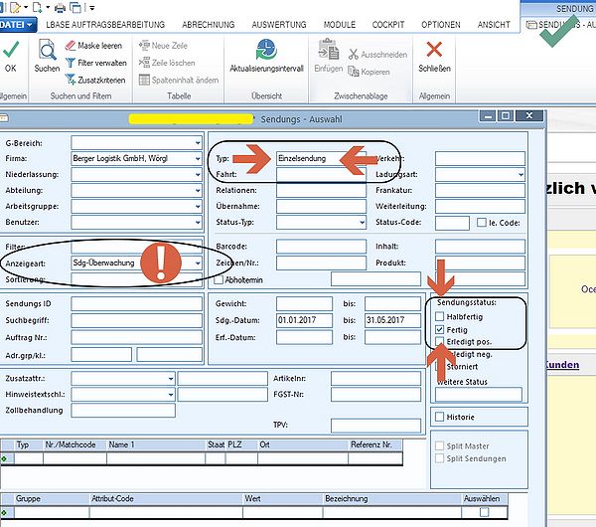Toggle Erledigt pos. checkbox
The image size is (596, 527).
(x=440, y=341)
